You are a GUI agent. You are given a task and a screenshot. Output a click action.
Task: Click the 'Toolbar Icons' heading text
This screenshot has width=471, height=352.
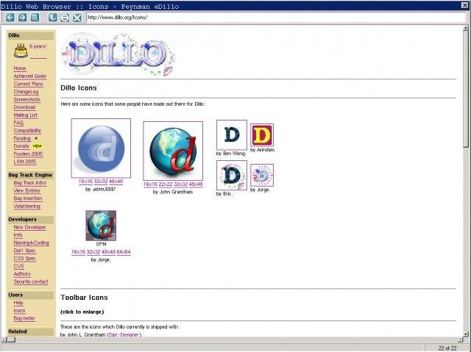[x=84, y=298]
